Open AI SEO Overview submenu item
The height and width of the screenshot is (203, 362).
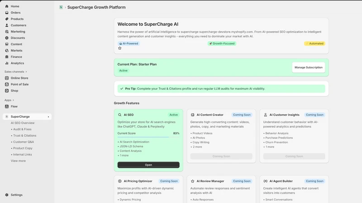[23, 123]
